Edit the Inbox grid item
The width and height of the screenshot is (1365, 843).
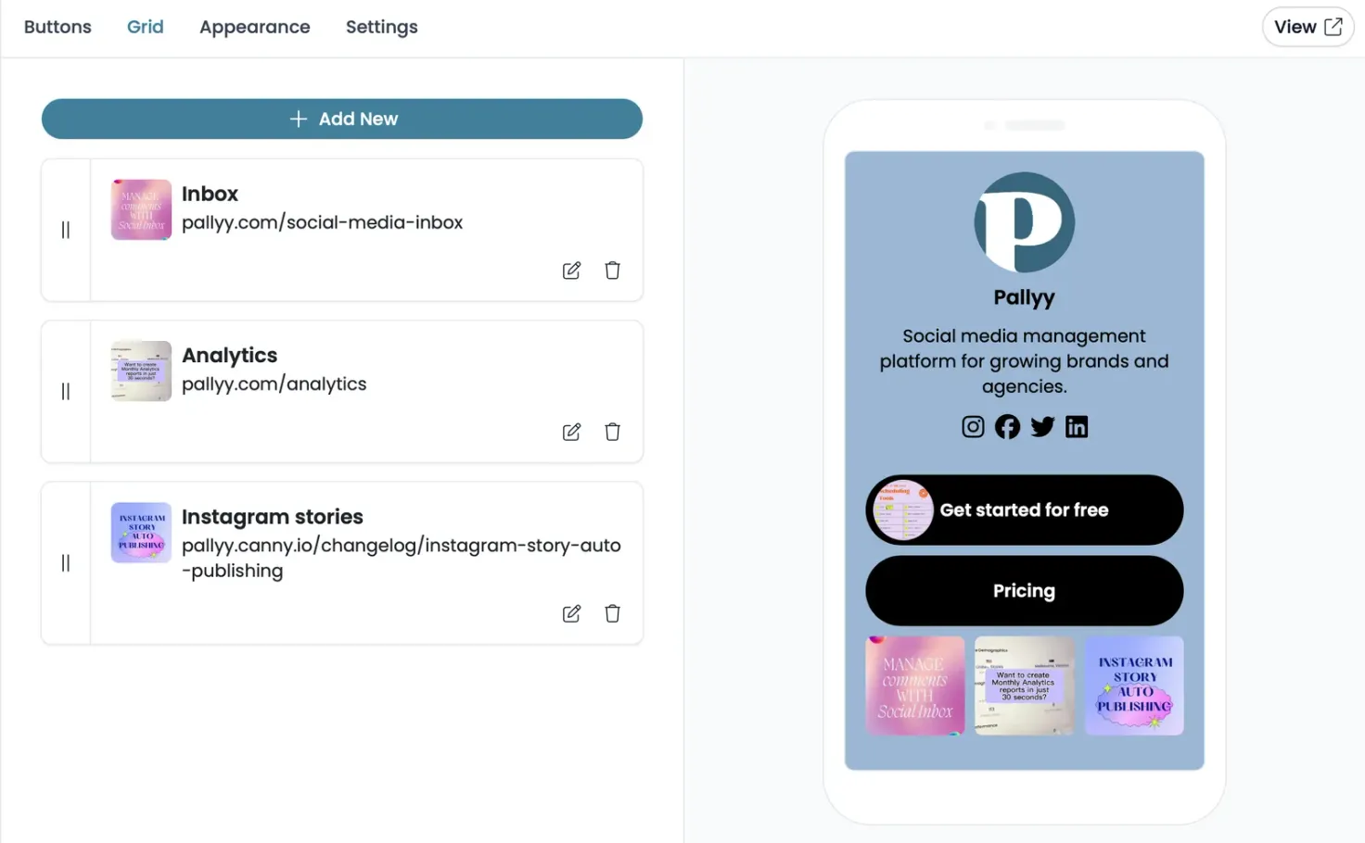click(571, 271)
